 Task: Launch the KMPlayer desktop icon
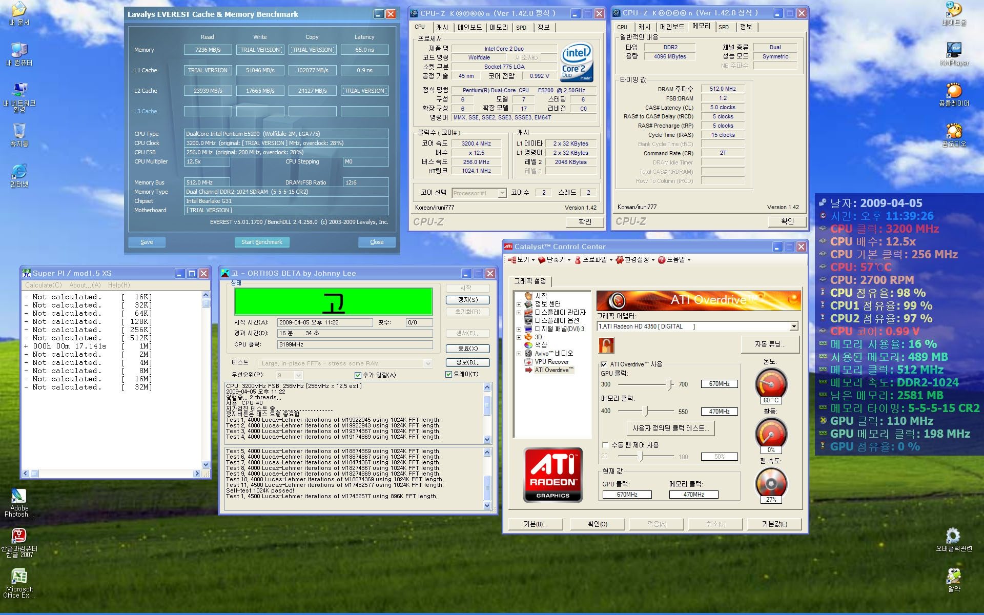point(954,54)
